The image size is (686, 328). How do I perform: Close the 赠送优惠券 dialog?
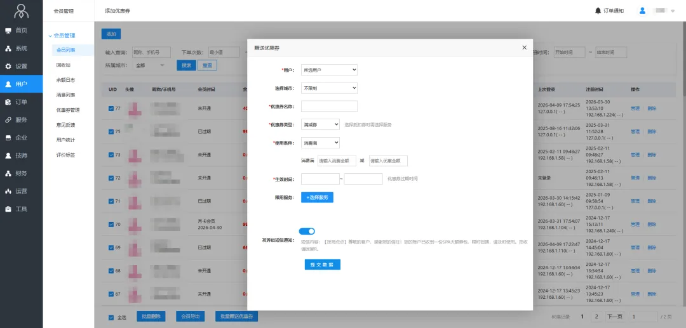pos(524,48)
